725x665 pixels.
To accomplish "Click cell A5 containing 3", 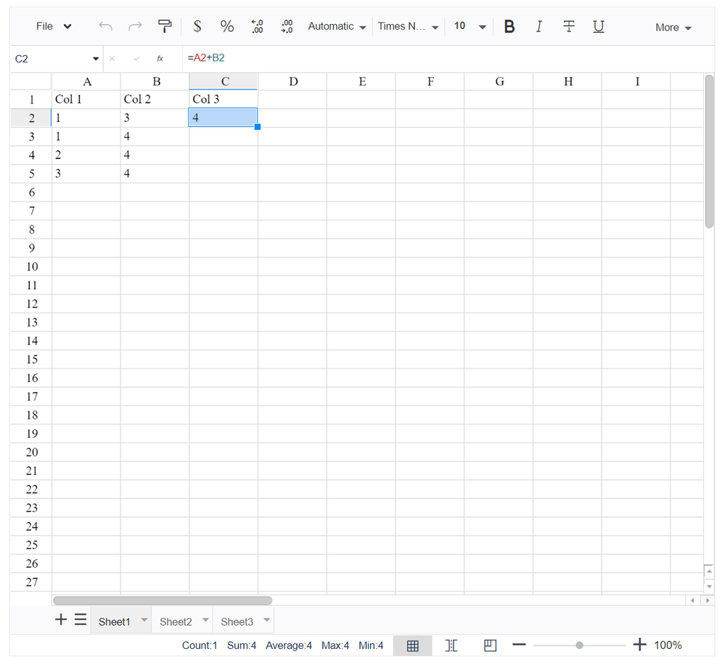I will pos(86,173).
